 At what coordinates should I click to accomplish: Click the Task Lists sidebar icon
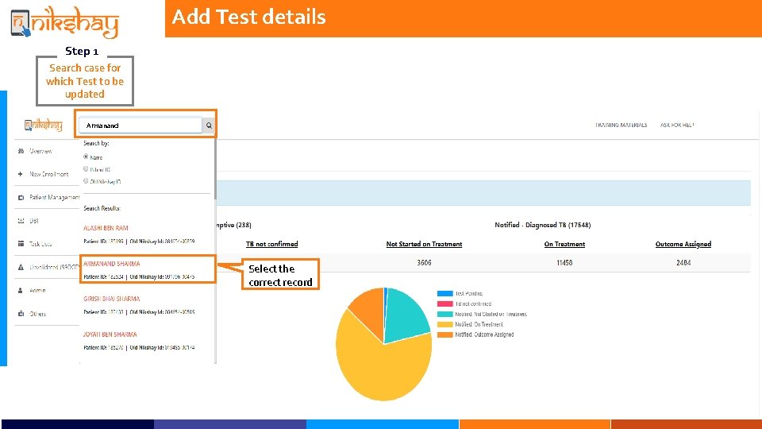pos(21,244)
